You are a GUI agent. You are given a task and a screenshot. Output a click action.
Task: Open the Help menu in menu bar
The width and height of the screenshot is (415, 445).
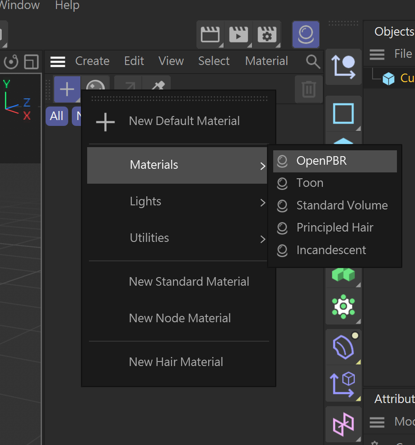pyautogui.click(x=67, y=6)
